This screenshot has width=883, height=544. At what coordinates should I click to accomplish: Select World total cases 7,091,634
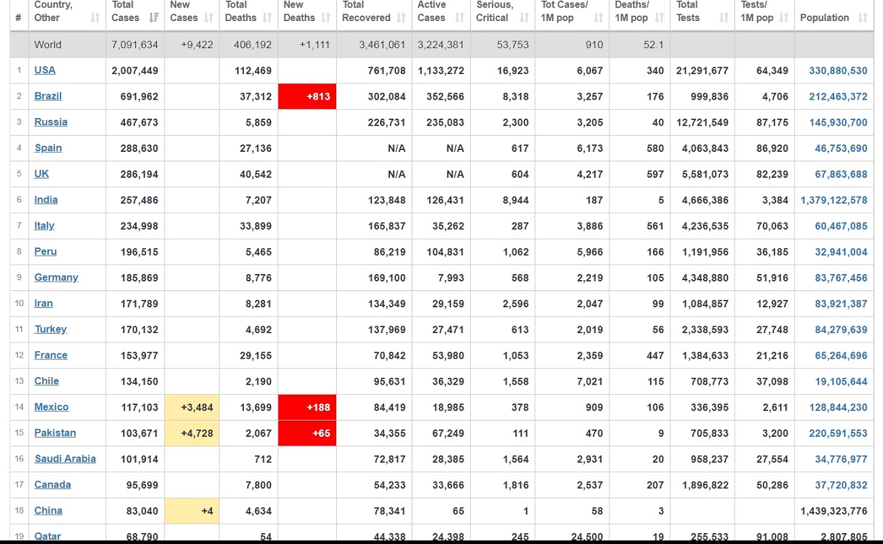[x=134, y=45]
